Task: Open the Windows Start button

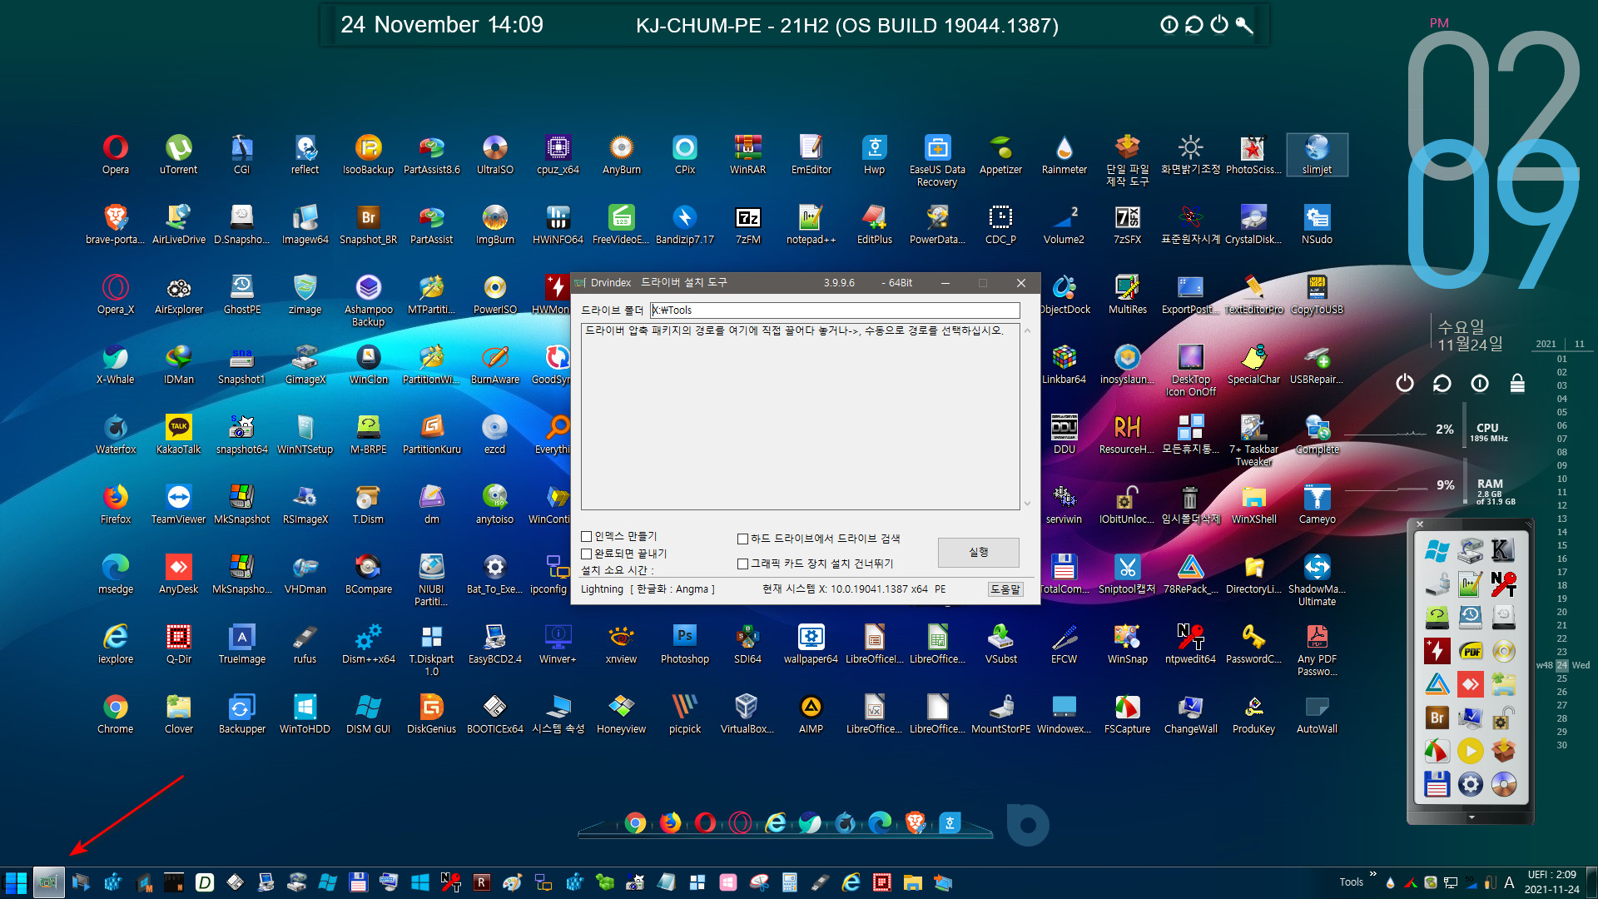Action: 16,882
